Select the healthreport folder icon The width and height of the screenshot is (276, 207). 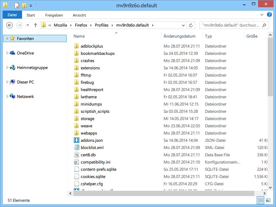click(x=76, y=90)
